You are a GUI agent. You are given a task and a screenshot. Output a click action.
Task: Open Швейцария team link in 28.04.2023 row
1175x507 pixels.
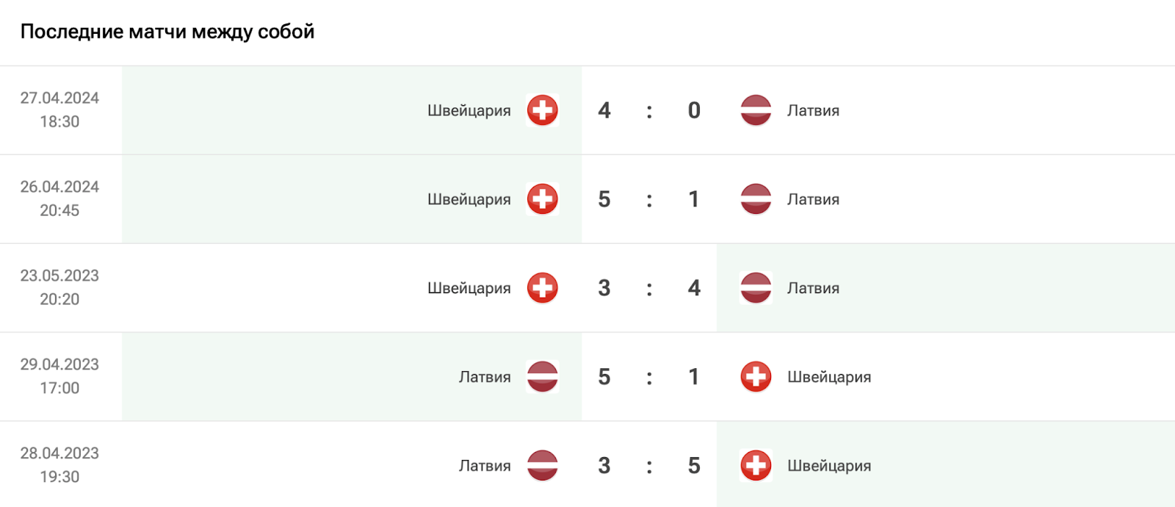click(x=829, y=467)
